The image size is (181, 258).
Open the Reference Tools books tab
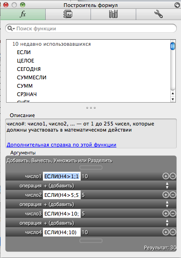click(113, 14)
